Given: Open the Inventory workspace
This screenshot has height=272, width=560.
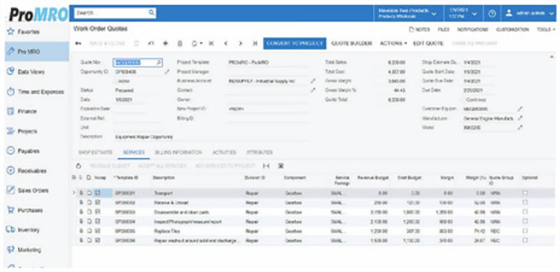Looking at the screenshot, I should pyautogui.click(x=28, y=230).
